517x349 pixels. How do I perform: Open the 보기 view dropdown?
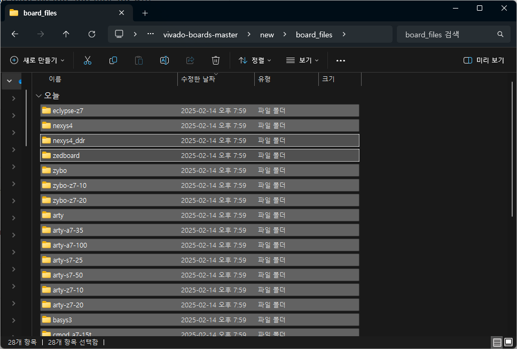pos(302,60)
